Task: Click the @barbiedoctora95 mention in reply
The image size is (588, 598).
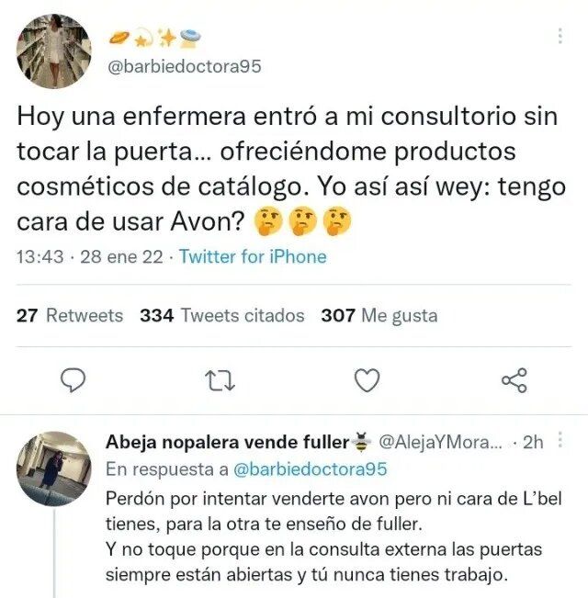Action: 310,468
